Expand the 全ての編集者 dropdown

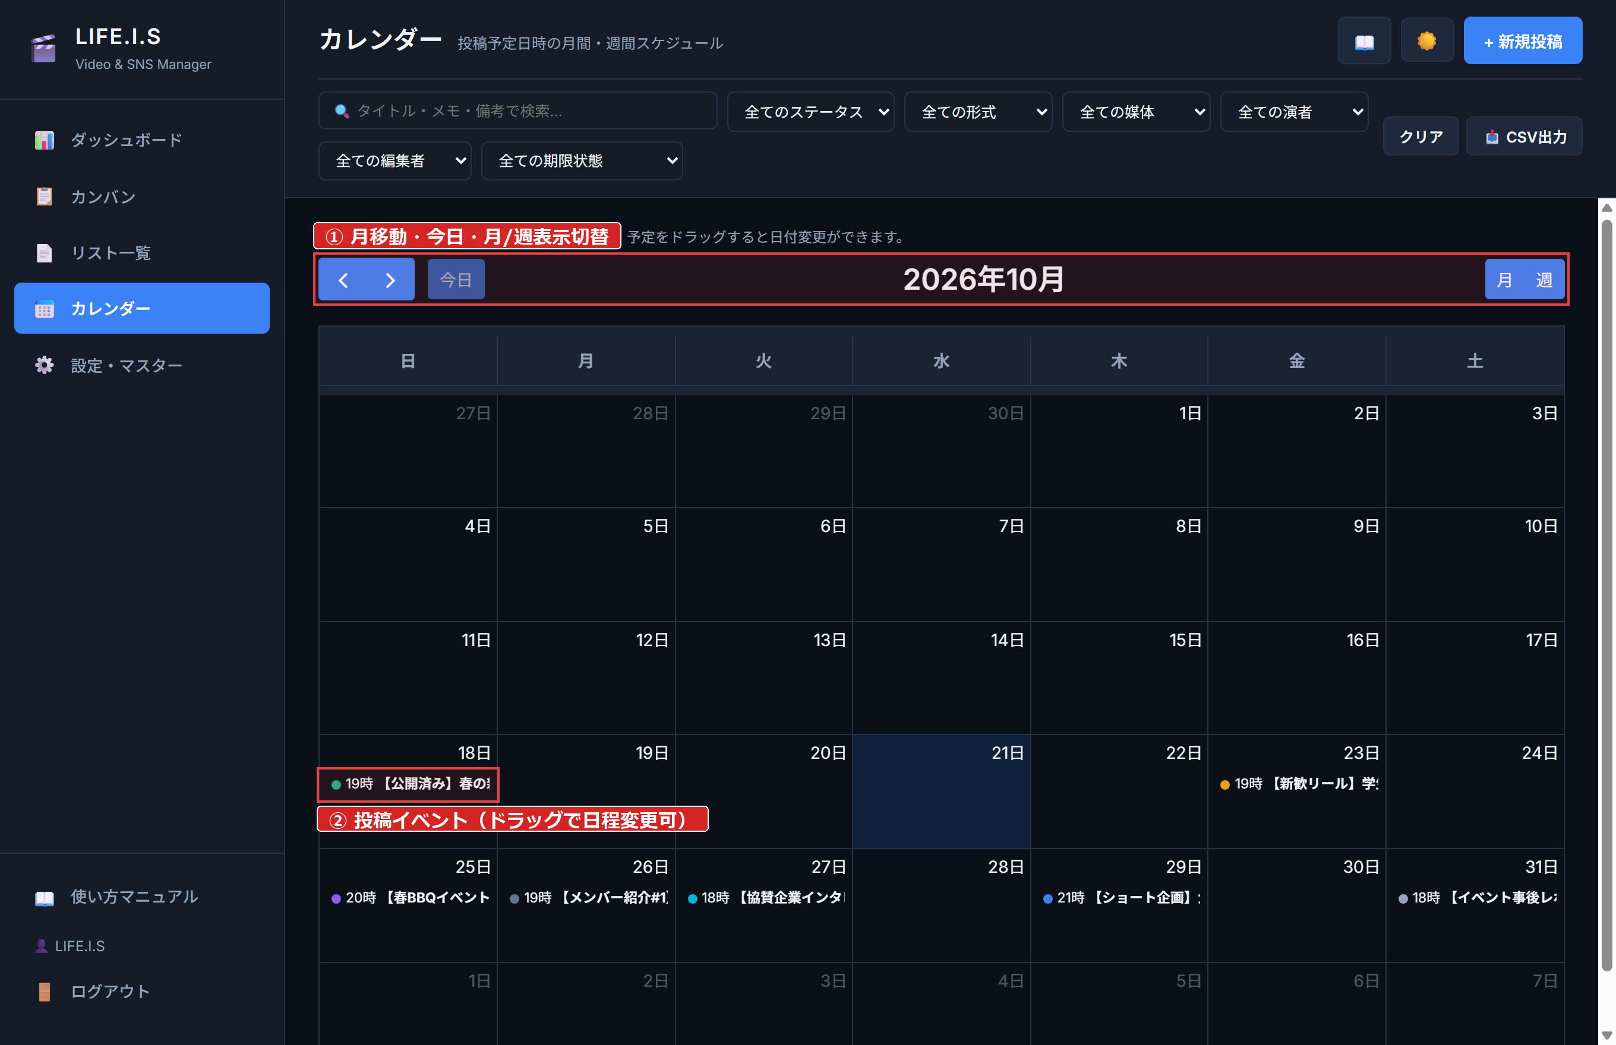click(x=394, y=161)
